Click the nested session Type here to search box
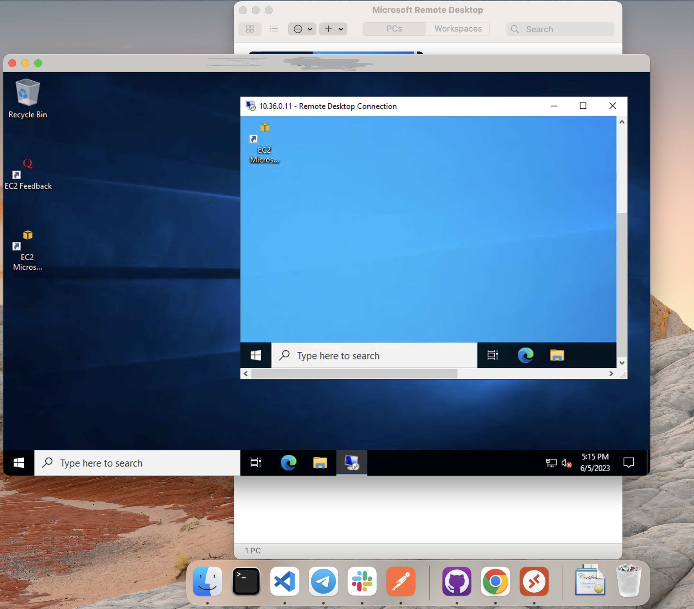Image resolution: width=694 pixels, height=609 pixels. [374, 355]
